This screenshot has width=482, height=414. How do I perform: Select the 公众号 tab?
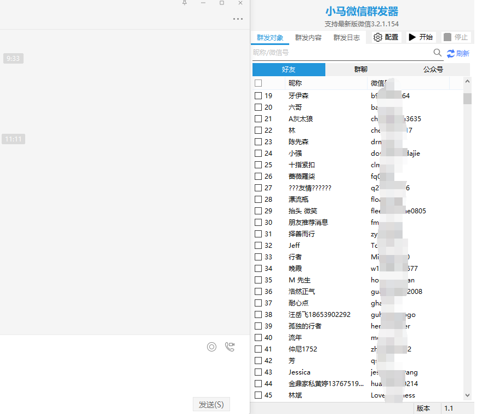[433, 70]
